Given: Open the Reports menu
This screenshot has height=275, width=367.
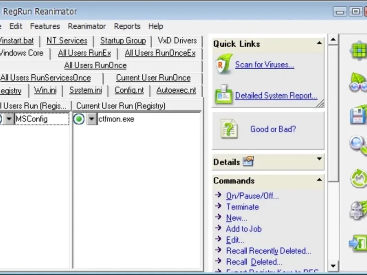Looking at the screenshot, I should (x=127, y=26).
